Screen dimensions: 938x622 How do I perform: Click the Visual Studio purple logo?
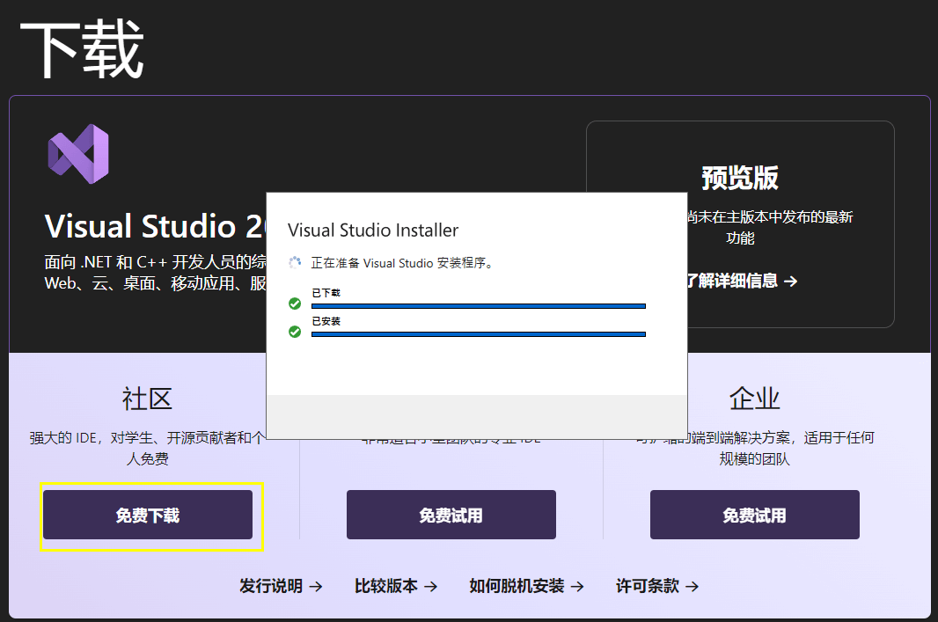(x=78, y=154)
